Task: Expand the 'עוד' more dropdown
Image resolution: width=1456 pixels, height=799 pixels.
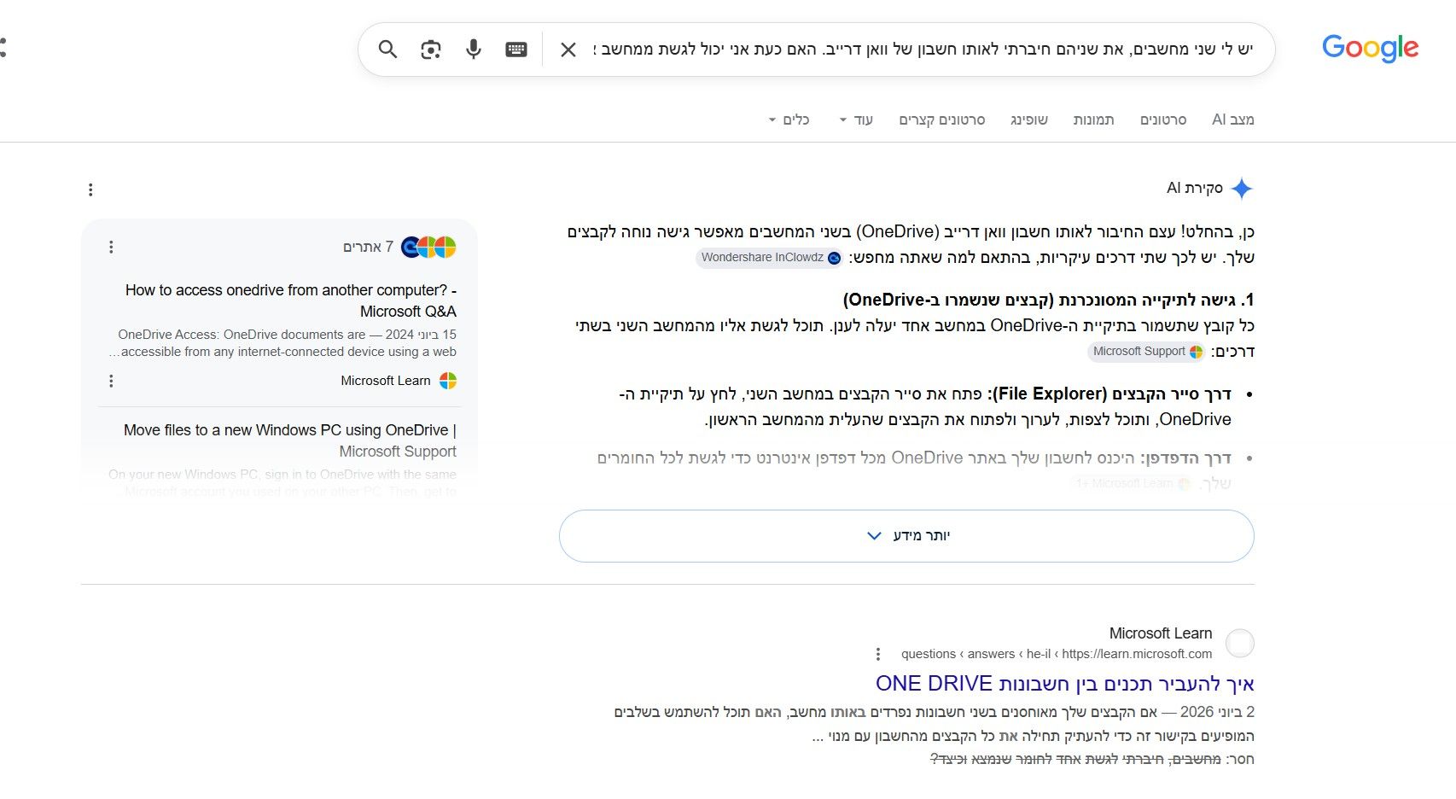Action: point(856,120)
